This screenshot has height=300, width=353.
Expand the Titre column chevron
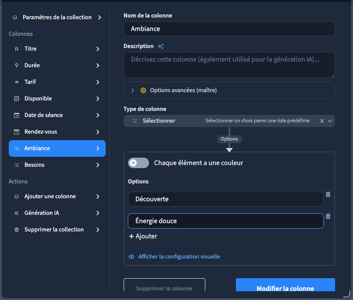(98, 49)
